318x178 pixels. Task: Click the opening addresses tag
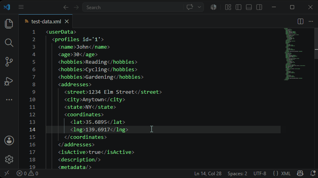(x=75, y=85)
